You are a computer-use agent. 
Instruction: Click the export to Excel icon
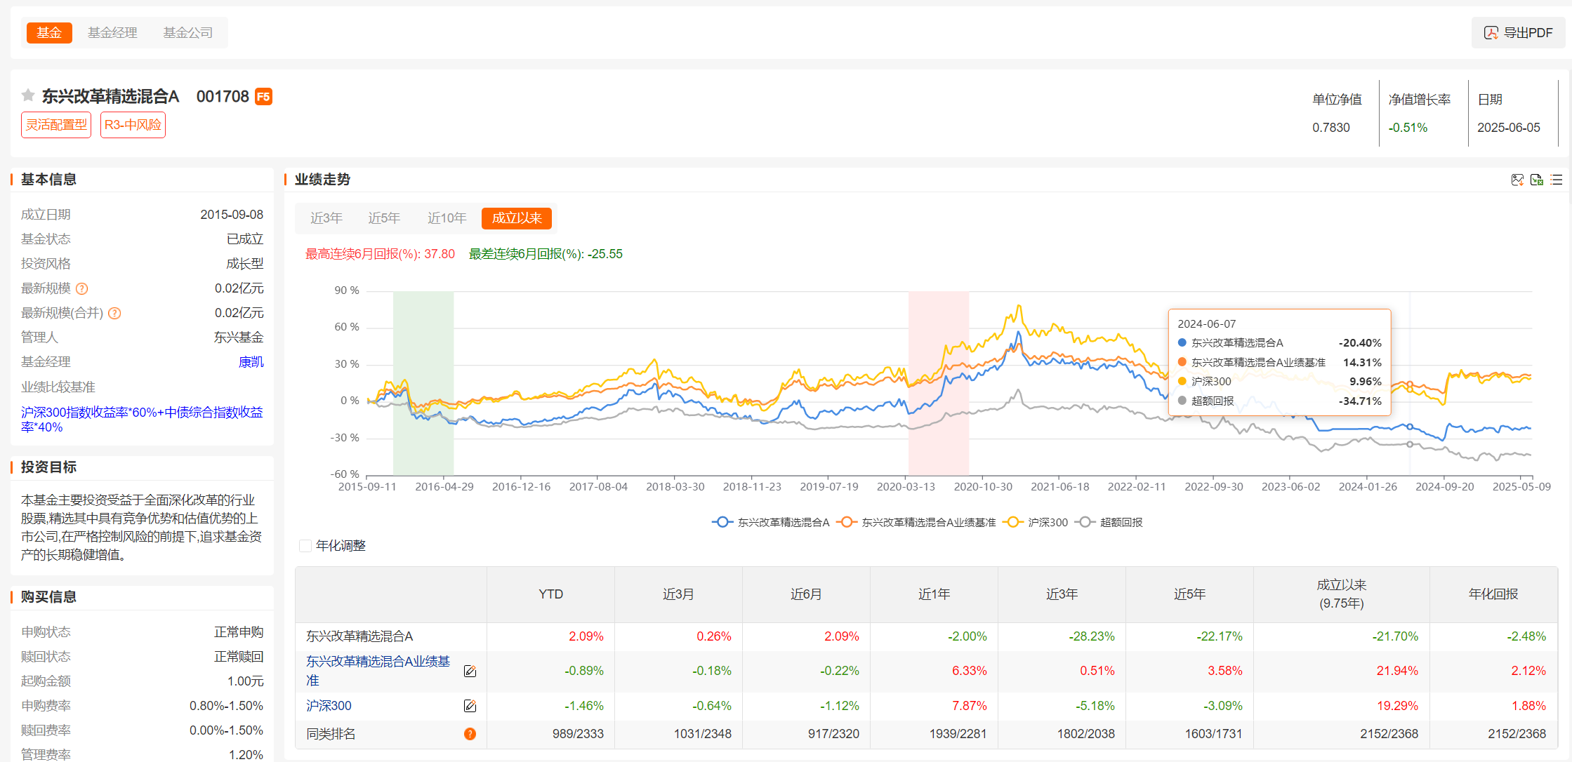[x=1536, y=180]
